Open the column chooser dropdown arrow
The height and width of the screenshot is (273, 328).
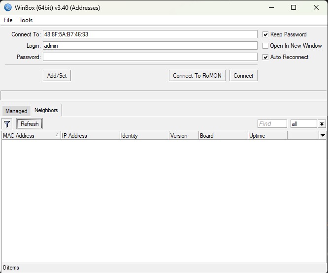(x=323, y=136)
